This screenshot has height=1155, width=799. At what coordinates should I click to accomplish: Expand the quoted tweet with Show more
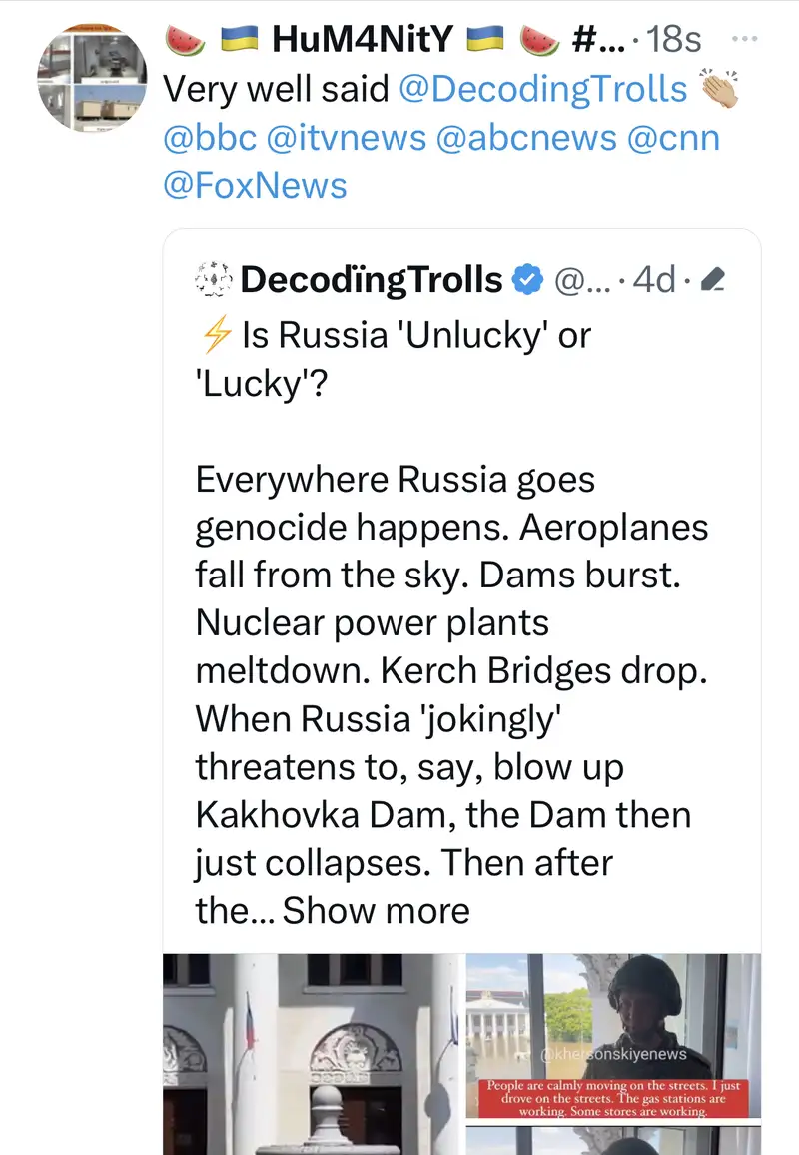[x=377, y=910]
